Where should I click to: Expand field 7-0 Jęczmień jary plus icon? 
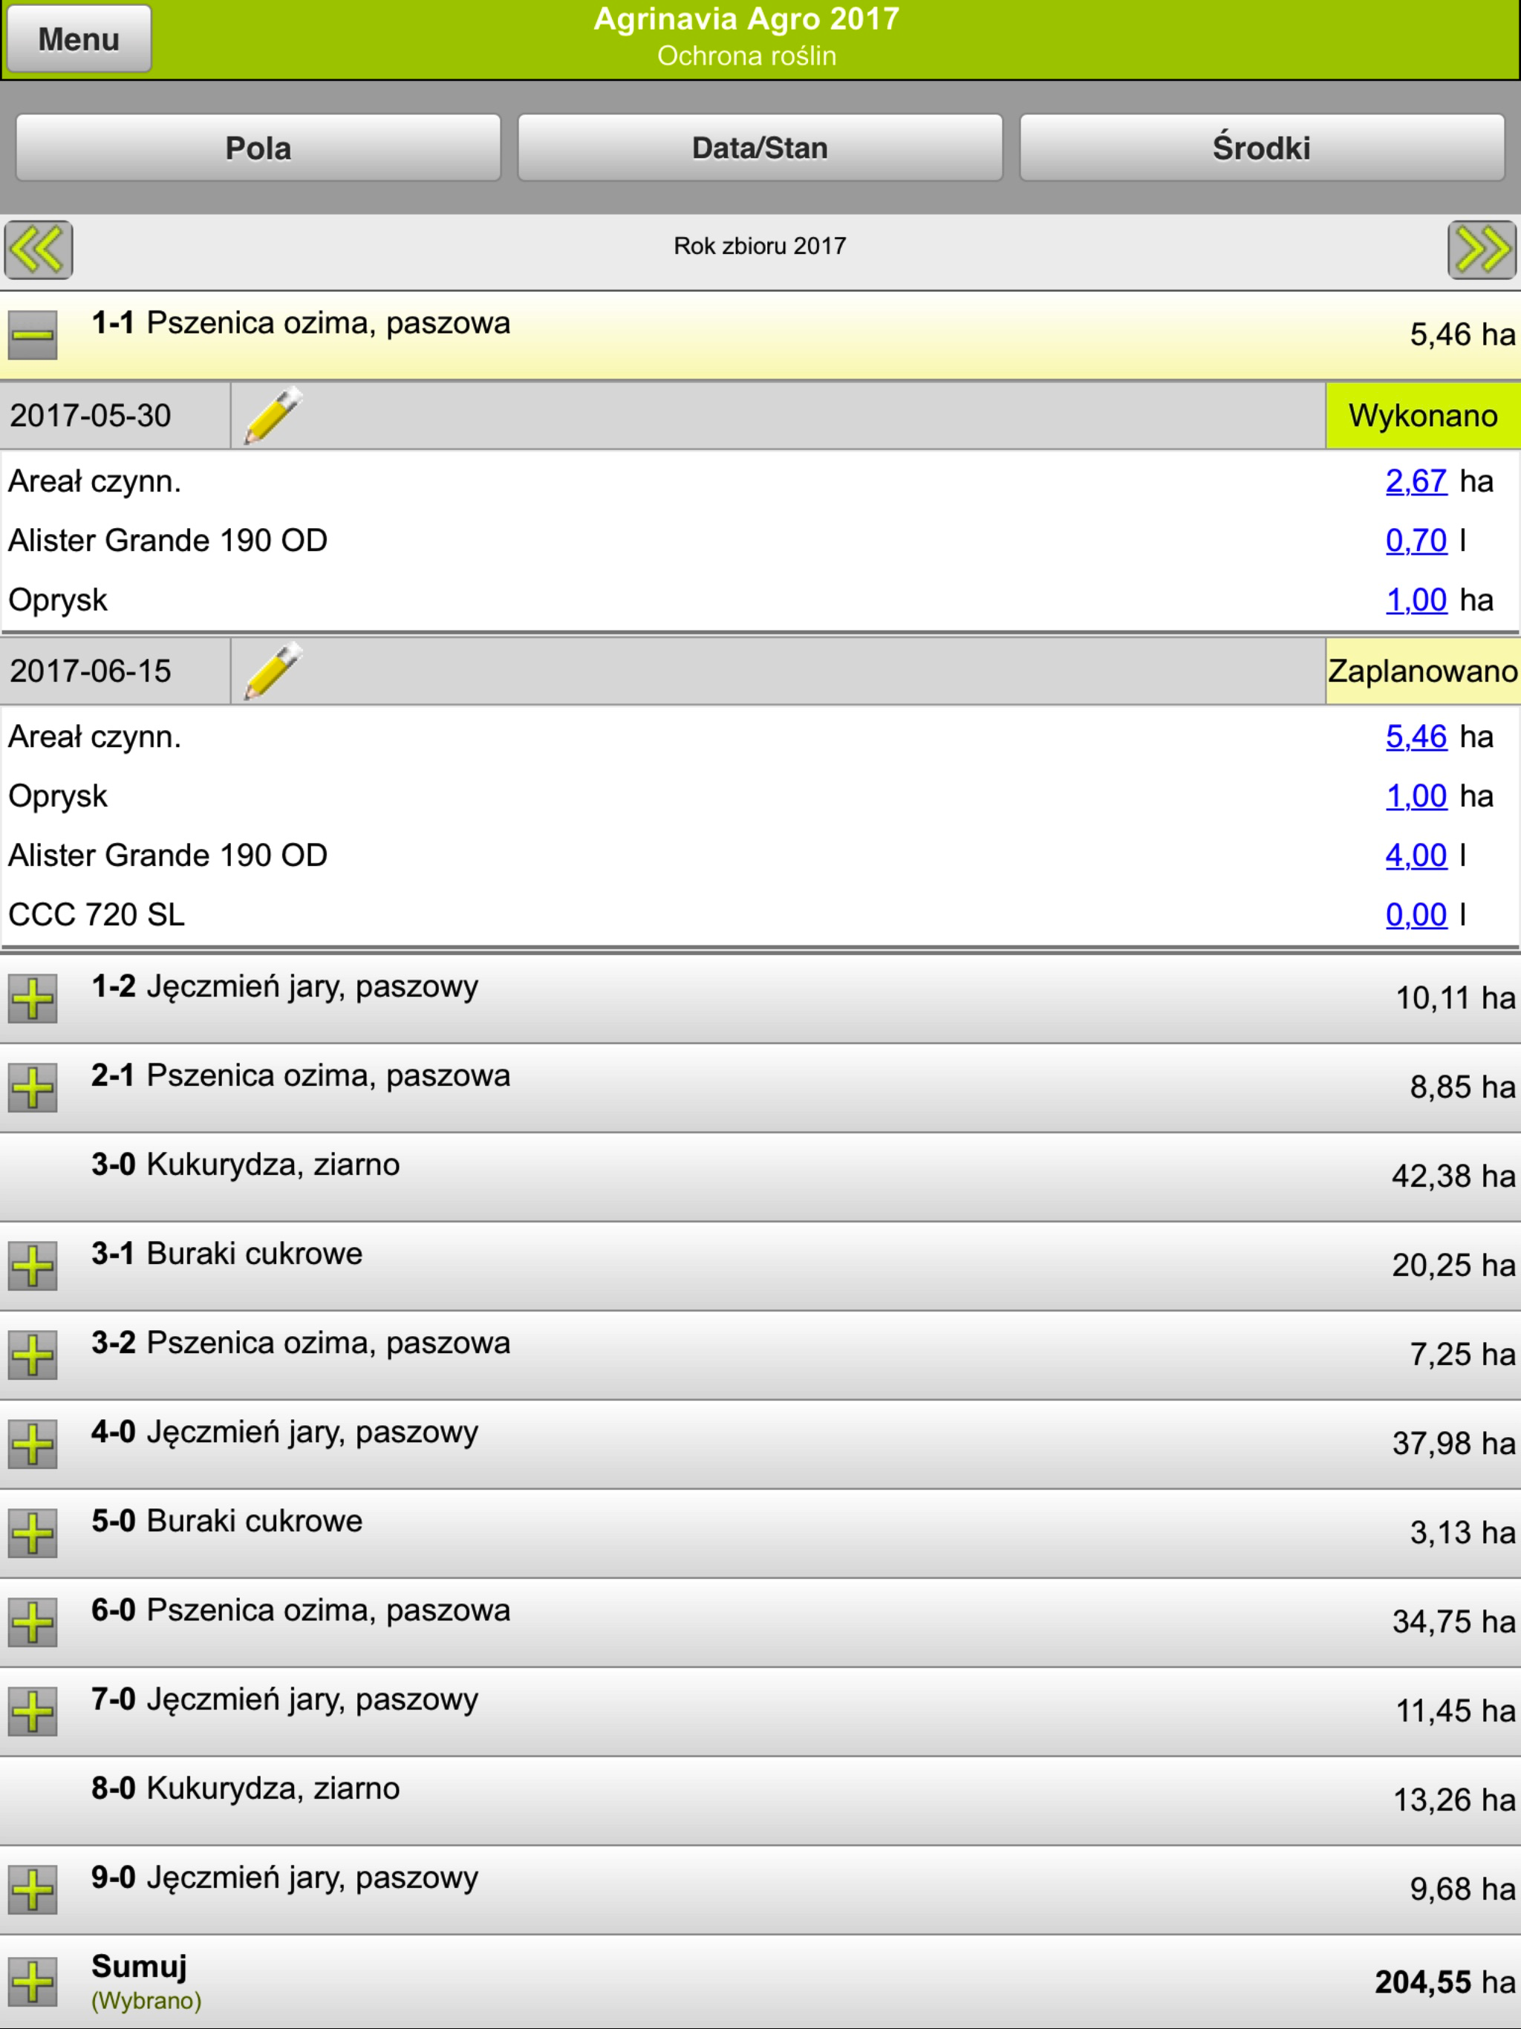point(33,1712)
